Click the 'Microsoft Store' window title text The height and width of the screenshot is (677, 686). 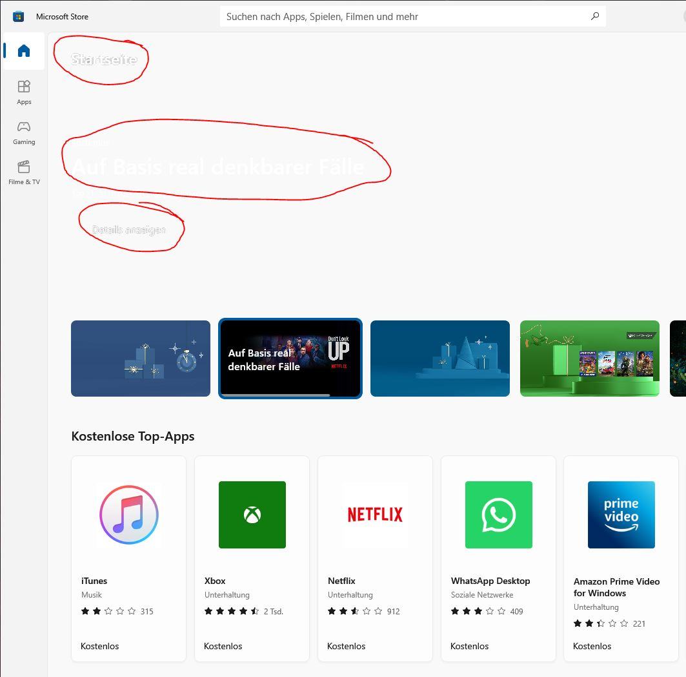tap(62, 17)
